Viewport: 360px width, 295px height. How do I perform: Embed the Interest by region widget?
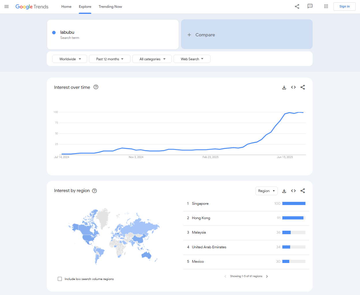coord(293,191)
